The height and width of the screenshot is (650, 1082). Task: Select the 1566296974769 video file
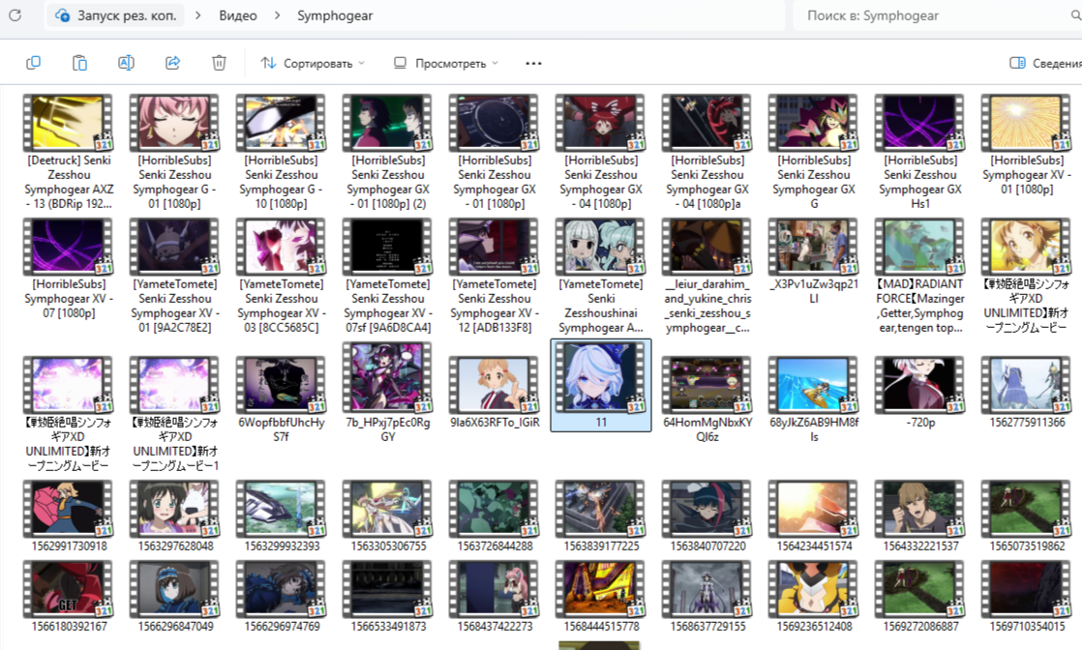point(282,597)
